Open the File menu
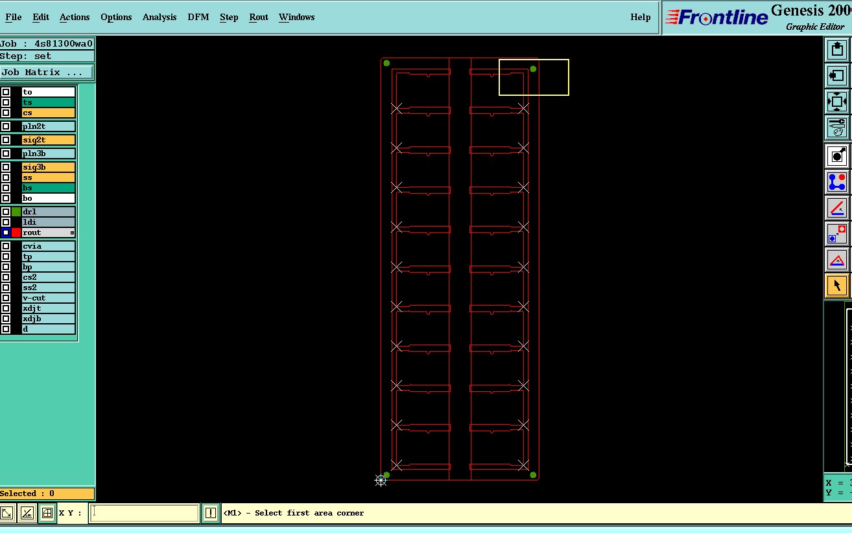Screen dimensions: 852x533 [x=14, y=17]
